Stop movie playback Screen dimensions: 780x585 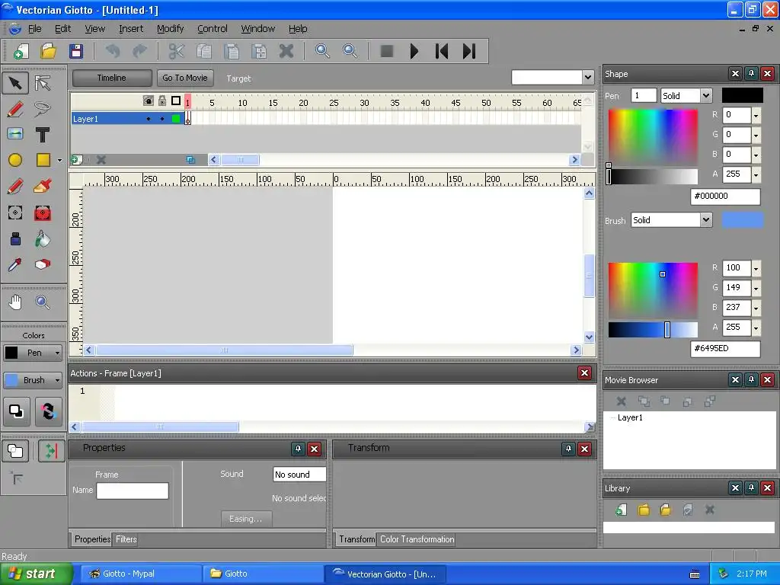click(x=386, y=51)
